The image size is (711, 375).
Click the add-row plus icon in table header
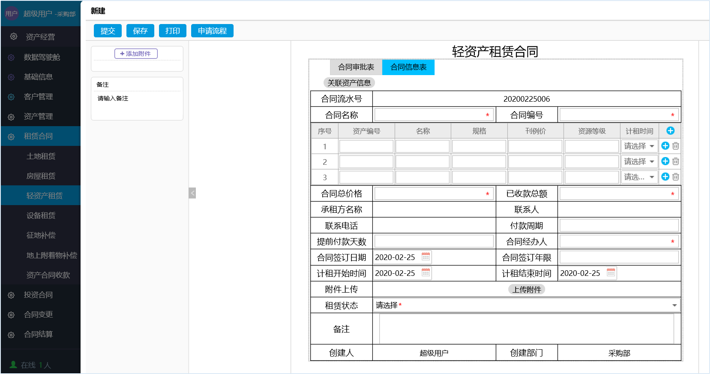[670, 131]
